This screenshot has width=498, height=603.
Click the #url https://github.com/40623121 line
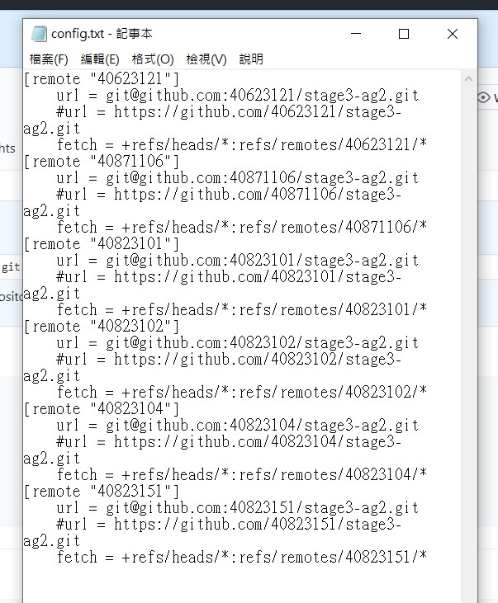[x=229, y=112]
